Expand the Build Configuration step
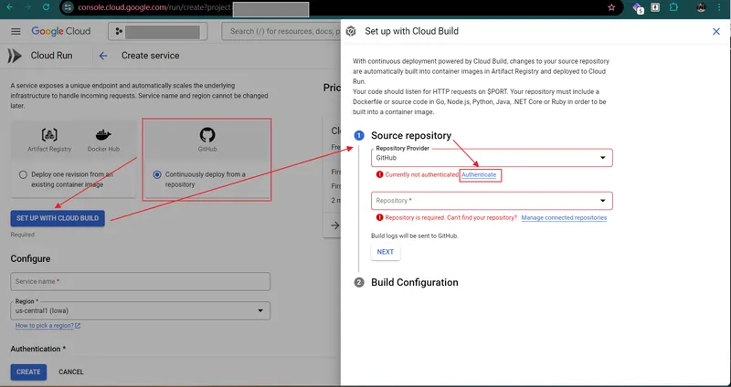 click(415, 283)
